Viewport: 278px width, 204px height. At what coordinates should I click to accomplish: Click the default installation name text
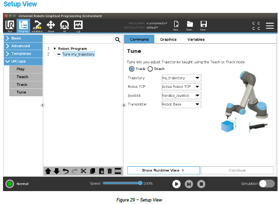pyautogui.click(x=152, y=28)
